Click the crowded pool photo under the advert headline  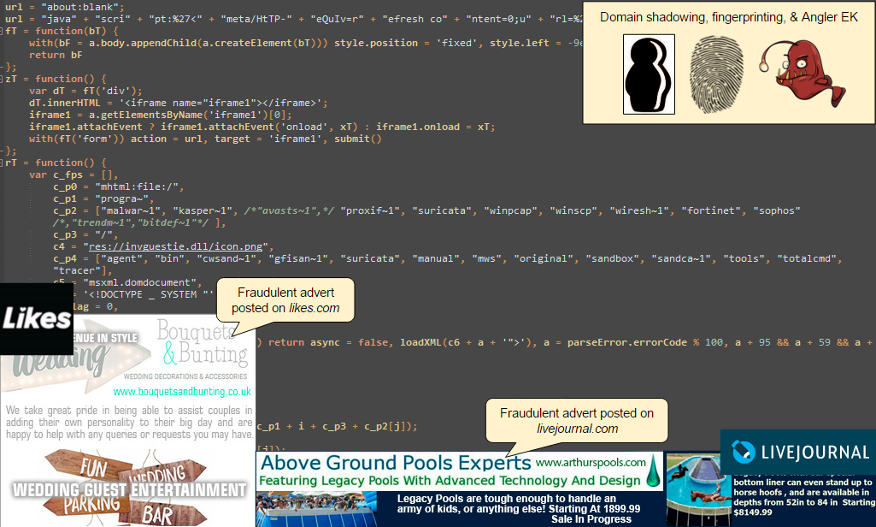[x=316, y=509]
